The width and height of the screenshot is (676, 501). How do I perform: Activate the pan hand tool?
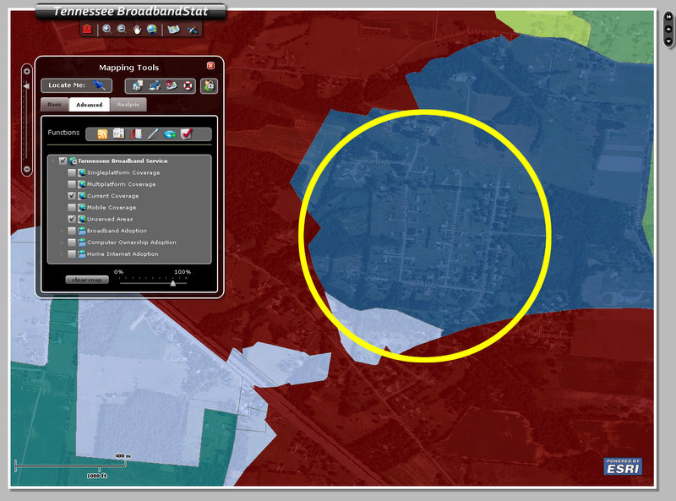(137, 30)
